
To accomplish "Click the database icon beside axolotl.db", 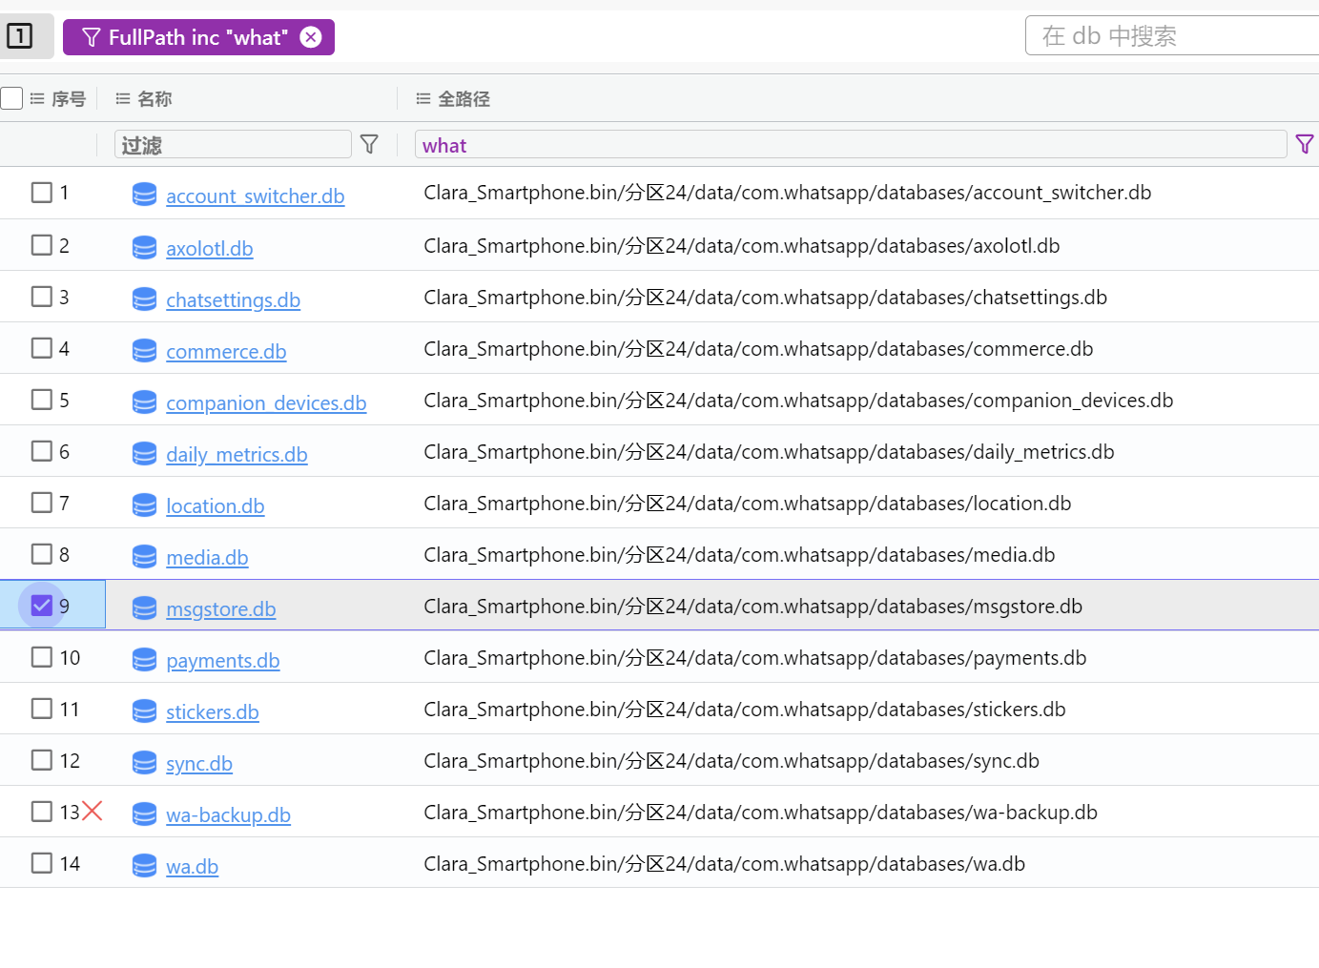I will (x=144, y=247).
